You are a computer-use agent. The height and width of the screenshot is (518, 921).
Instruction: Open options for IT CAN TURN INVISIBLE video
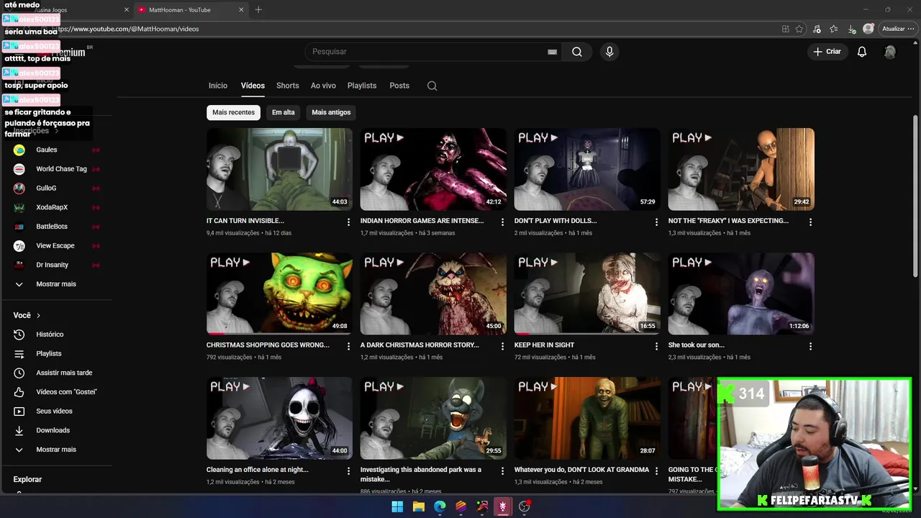(x=348, y=222)
